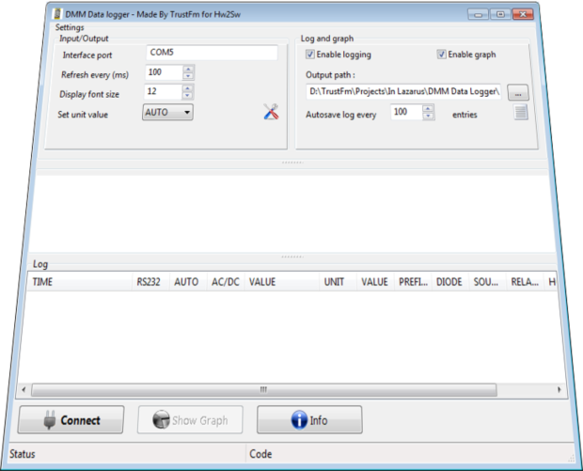Click the log scrollbar left arrow
This screenshot has width=583, height=471.
pos(24,389)
